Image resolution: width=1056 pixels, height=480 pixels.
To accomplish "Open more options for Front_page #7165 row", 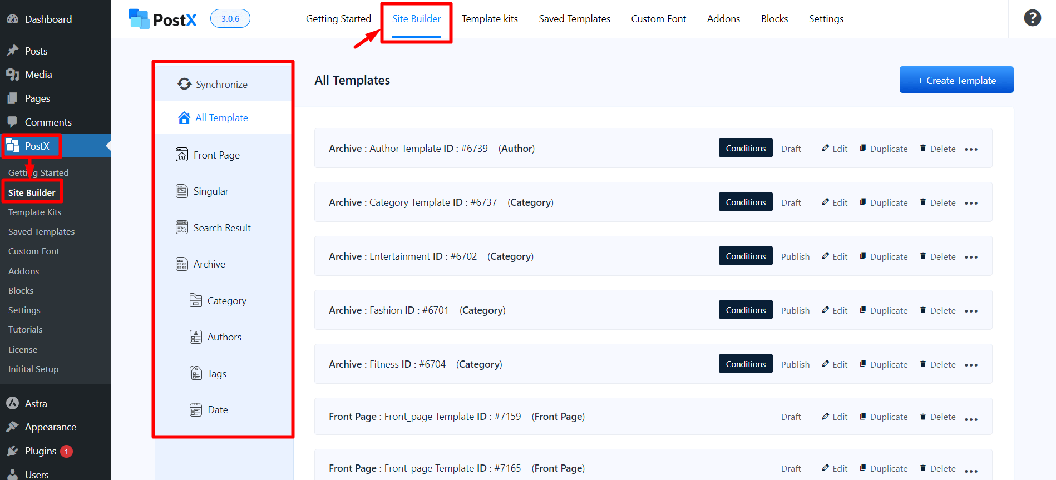I will (971, 471).
